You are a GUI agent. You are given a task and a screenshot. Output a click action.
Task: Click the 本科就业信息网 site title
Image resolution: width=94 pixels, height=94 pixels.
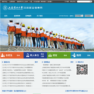click(33, 8)
